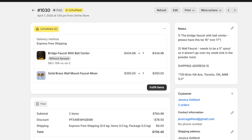
Task: Select the SKU: 109-vs-sb-2 text
Action: (x=59, y=63)
